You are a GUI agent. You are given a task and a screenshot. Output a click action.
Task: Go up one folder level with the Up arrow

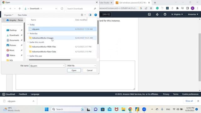19,8
